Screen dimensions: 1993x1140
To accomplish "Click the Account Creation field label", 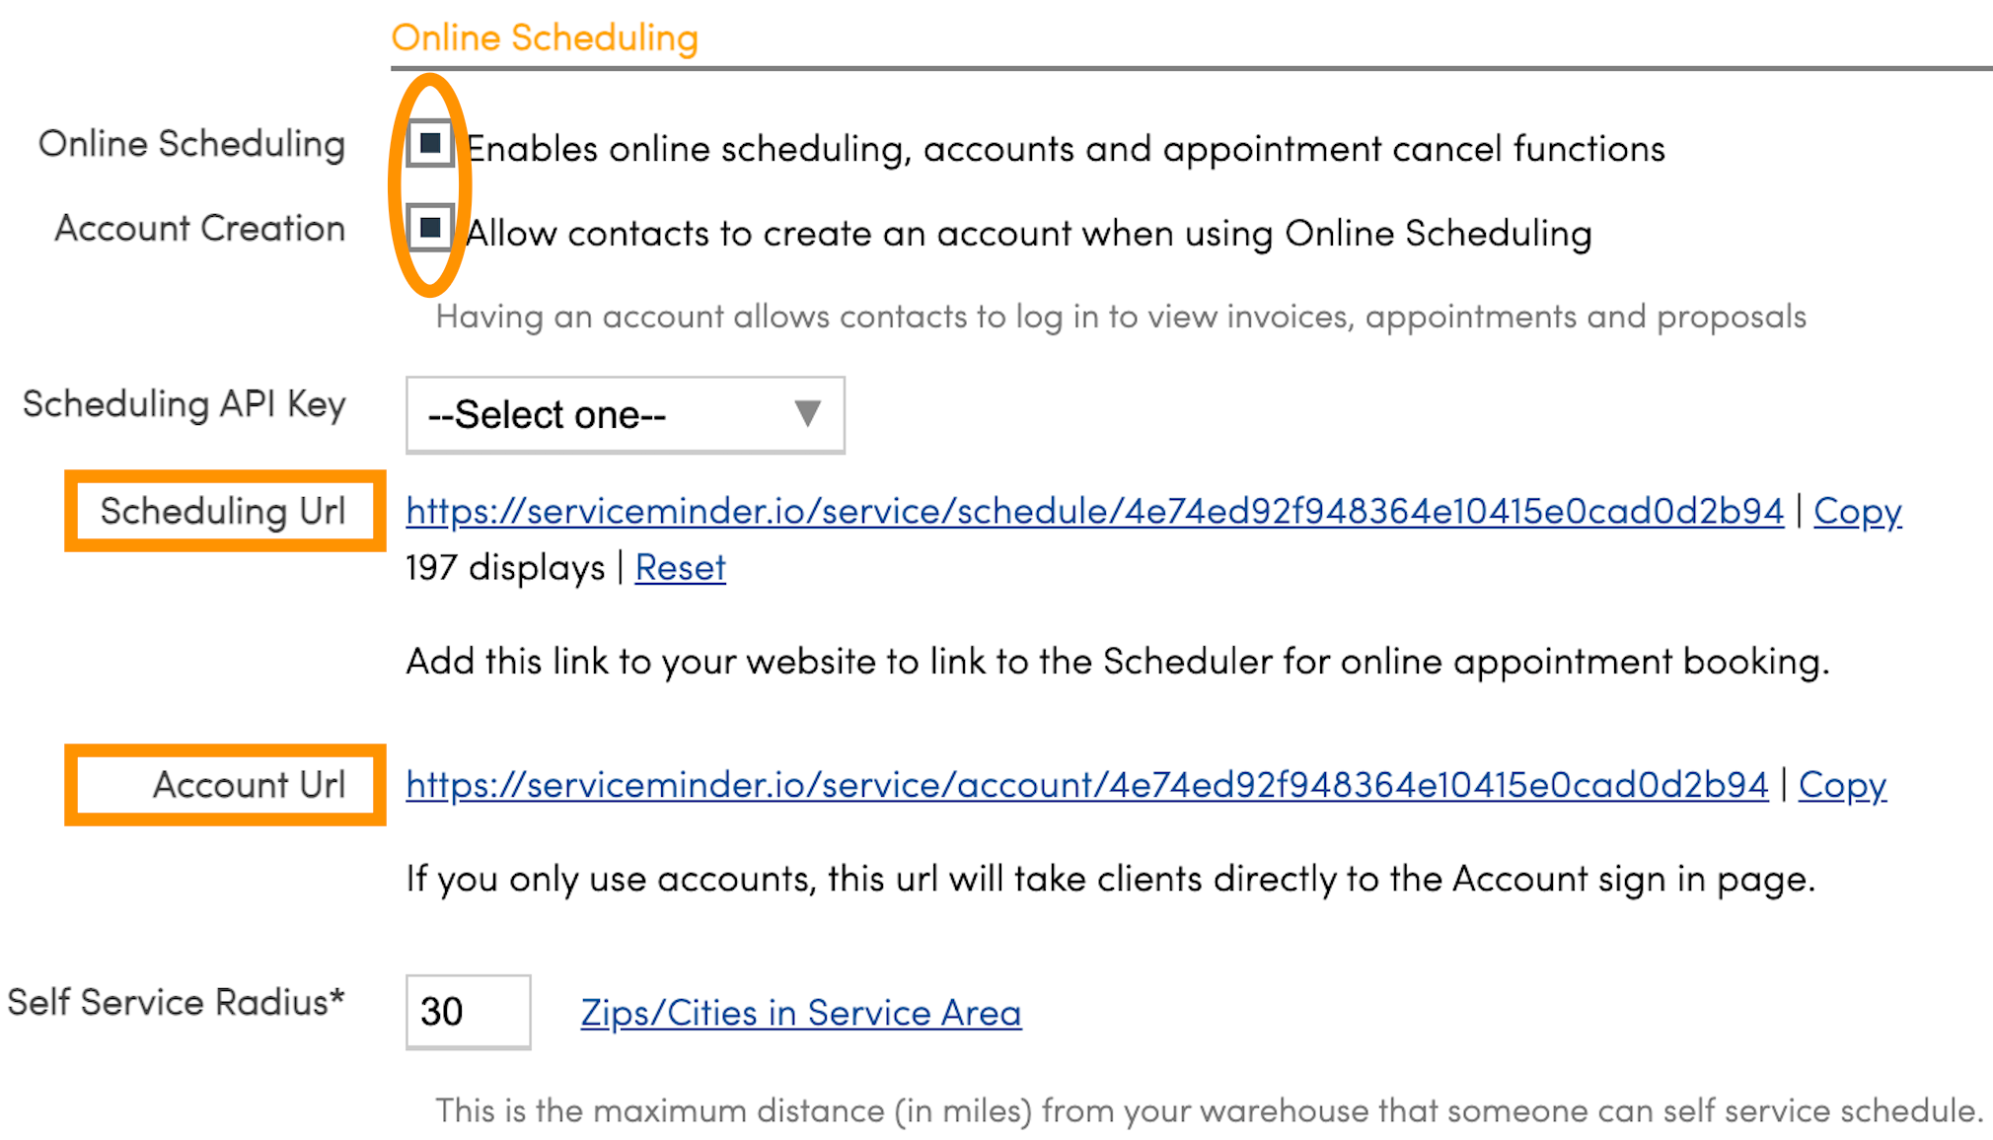I will [199, 229].
